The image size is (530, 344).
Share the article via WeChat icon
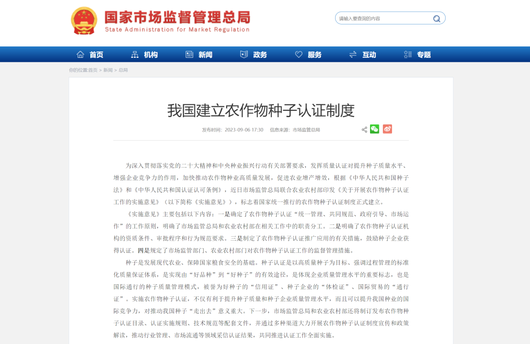[374, 129]
